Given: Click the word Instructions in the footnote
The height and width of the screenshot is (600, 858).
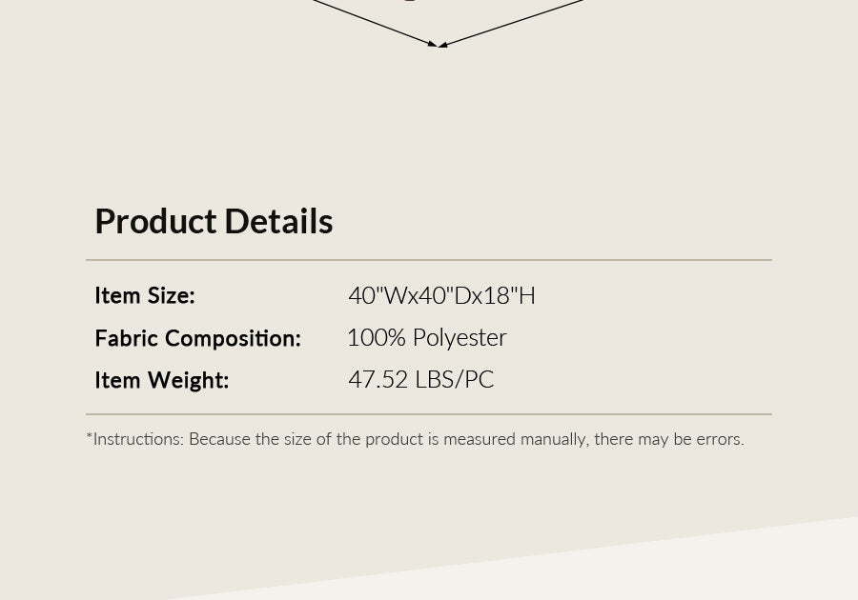Looking at the screenshot, I should click(x=137, y=439).
